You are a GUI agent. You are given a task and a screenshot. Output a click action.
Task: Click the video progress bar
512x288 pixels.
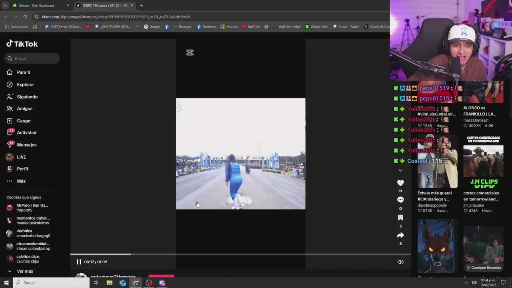240,254
